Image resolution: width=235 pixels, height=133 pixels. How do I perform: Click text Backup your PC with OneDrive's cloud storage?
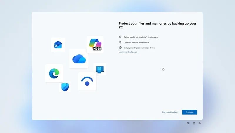[x=141, y=37]
